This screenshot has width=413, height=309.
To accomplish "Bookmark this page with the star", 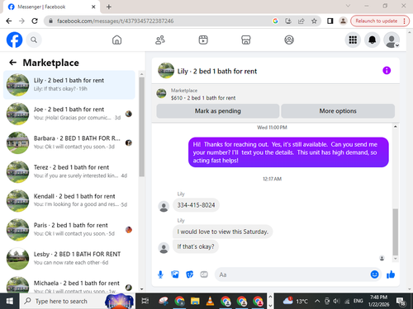I will [x=314, y=21].
